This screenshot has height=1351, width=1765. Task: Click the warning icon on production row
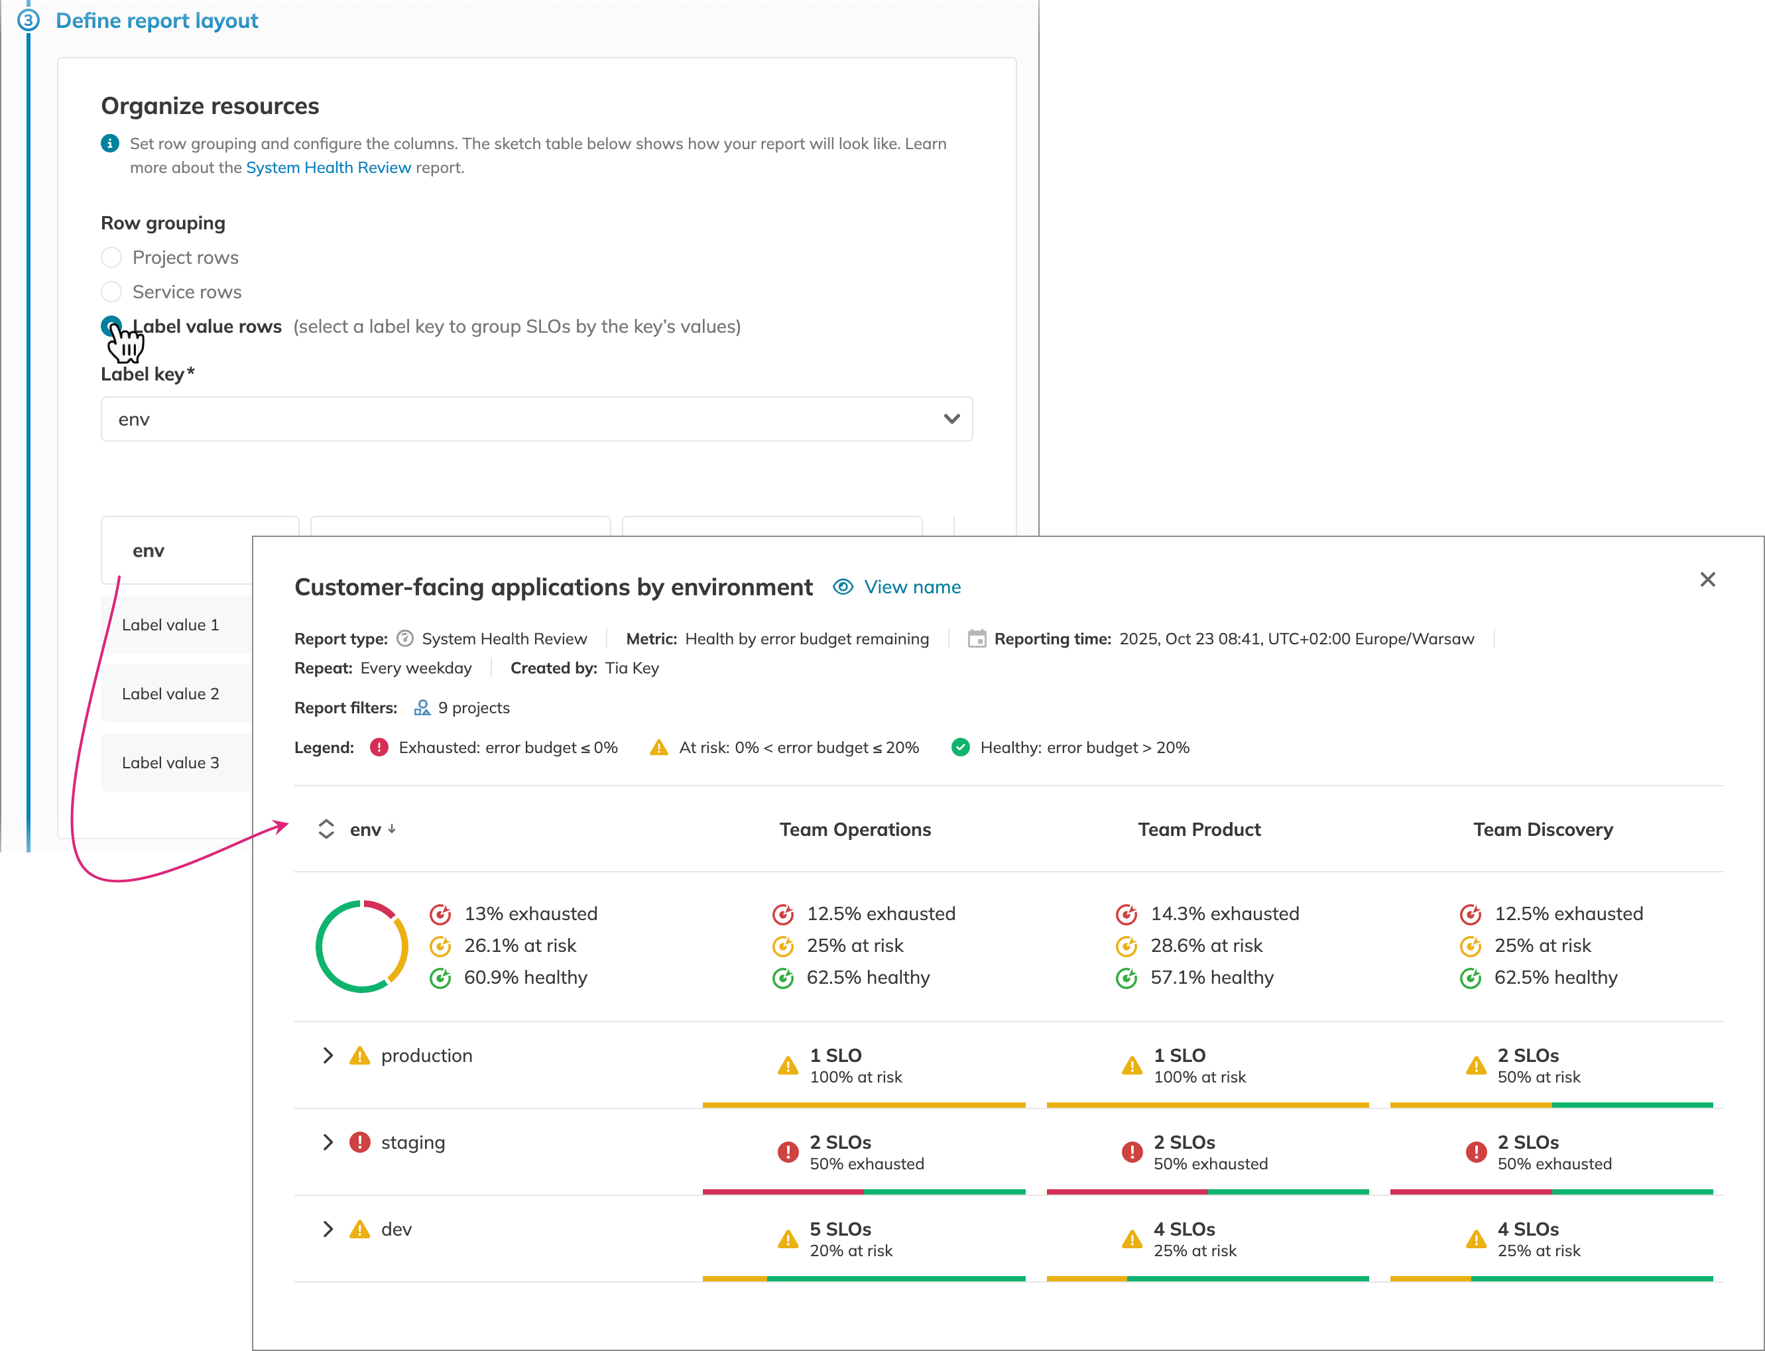click(x=359, y=1056)
